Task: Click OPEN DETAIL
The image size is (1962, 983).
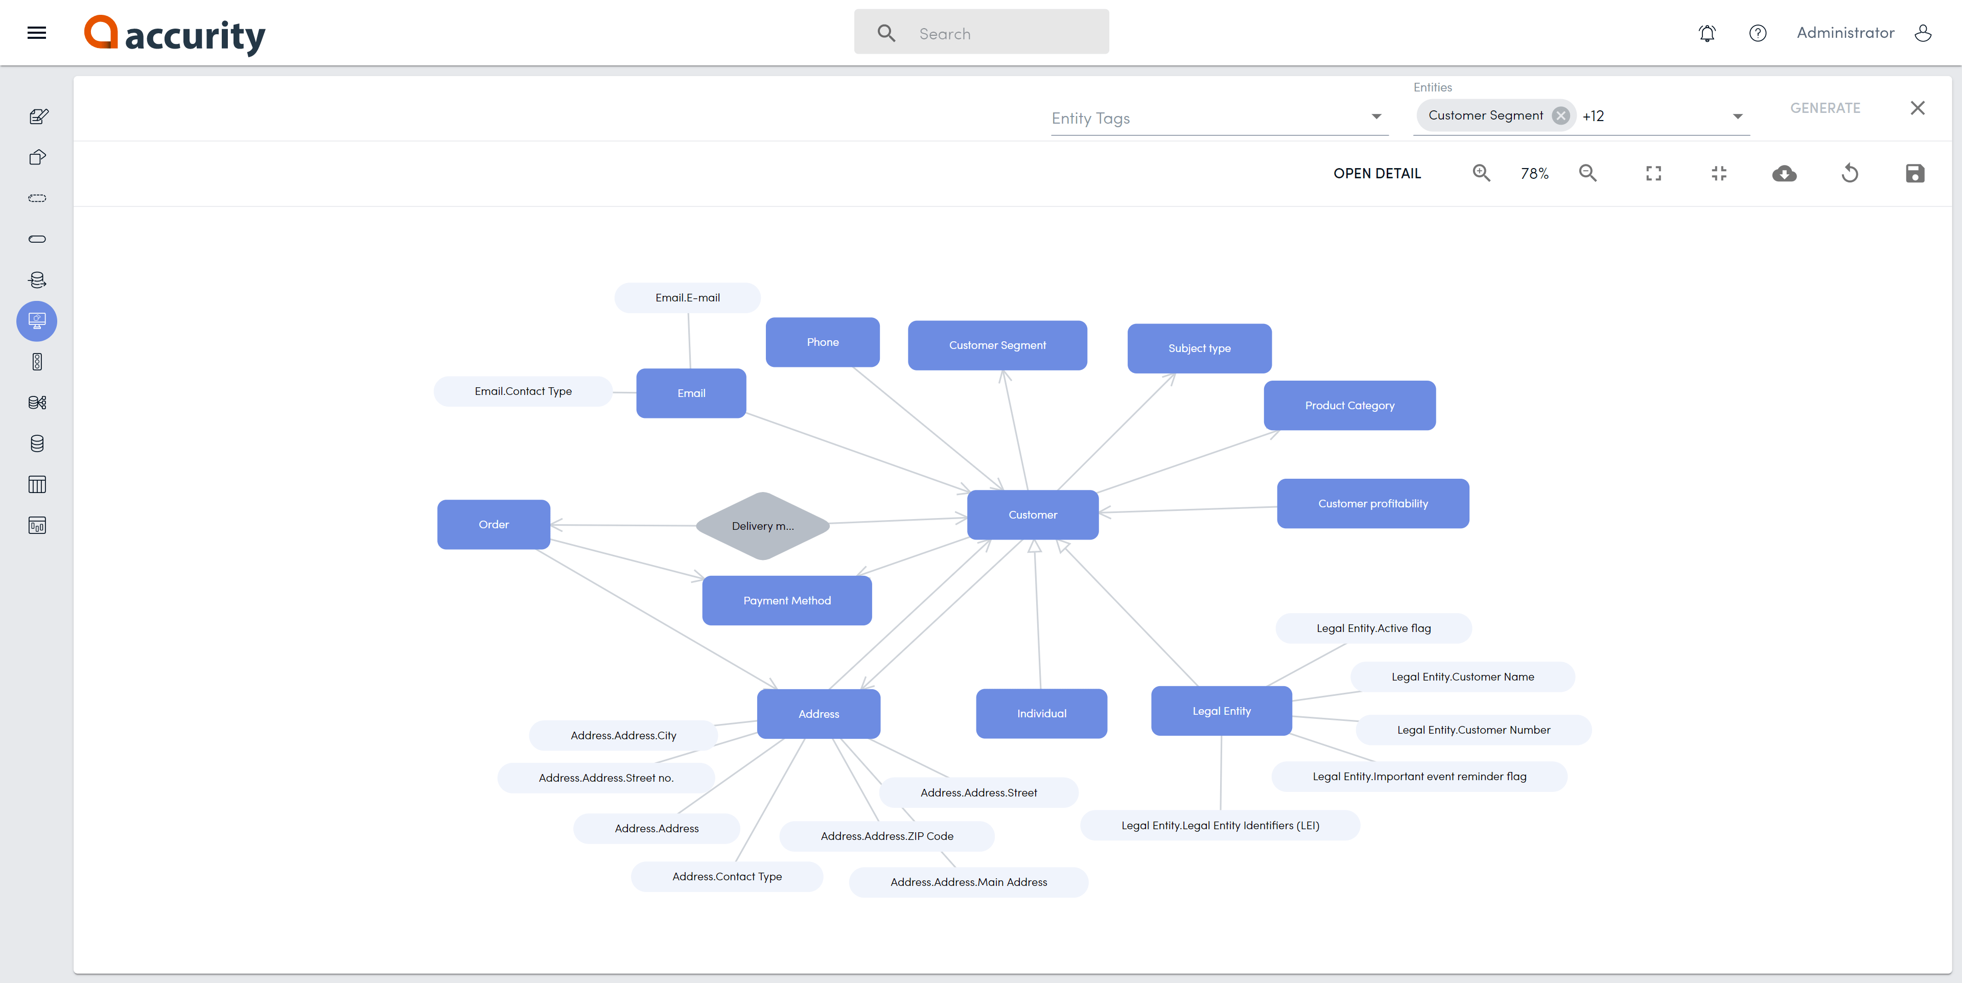Action: [1377, 173]
